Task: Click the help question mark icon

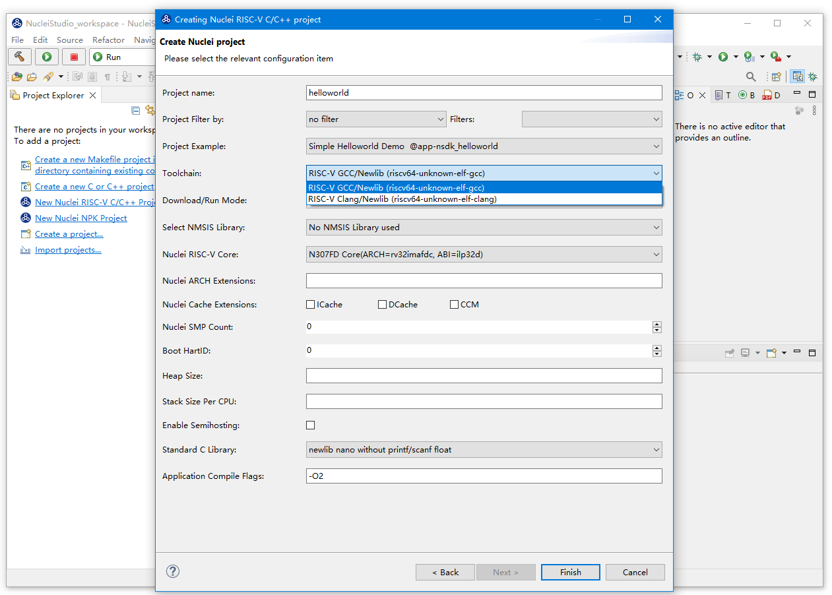Action: tap(173, 571)
